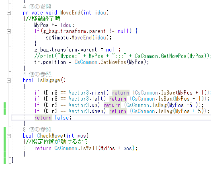Click the IsBagage method name

[x=49, y=81]
